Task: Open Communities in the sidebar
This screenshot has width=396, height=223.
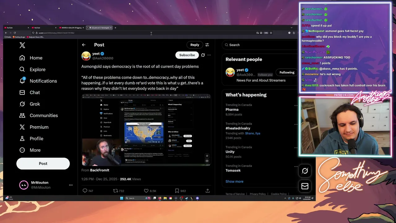Action: pos(39,115)
